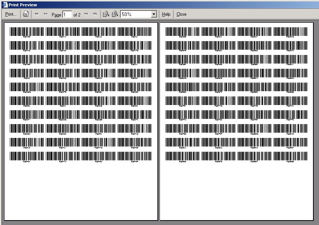Viewport: 319px width, 225px height.
Task: Click the Print... button
Action: (11, 14)
